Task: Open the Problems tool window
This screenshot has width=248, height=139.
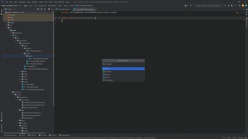Action: pos(32,135)
